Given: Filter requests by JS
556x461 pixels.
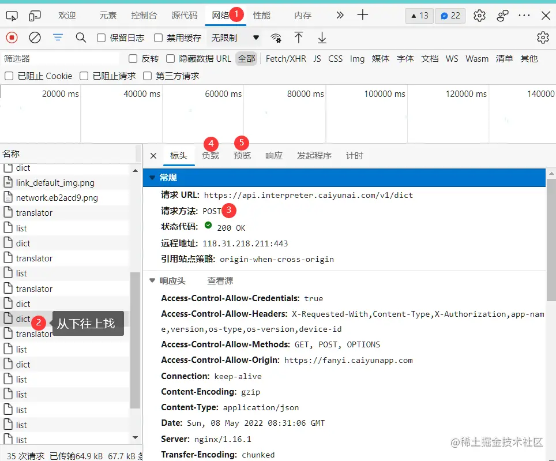Looking at the screenshot, I should (317, 58).
